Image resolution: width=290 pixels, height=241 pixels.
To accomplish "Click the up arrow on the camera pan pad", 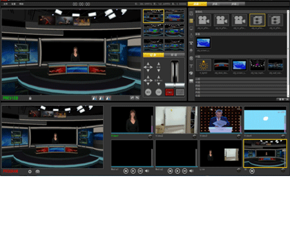I will 148,64.
